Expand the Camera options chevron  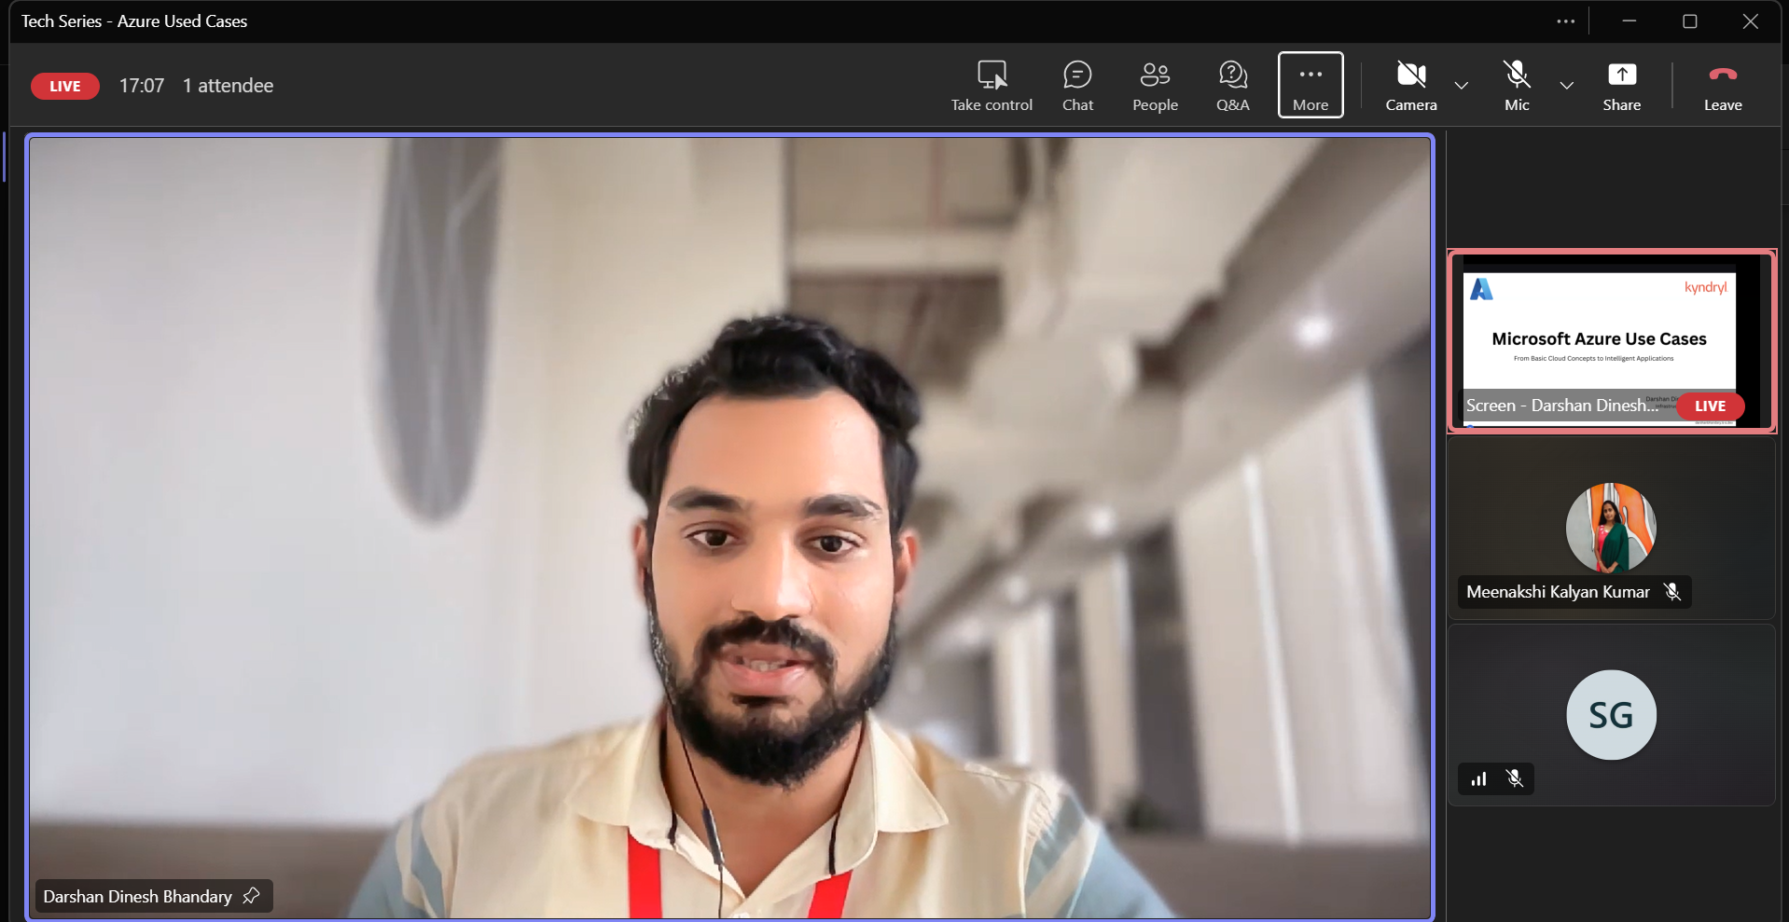[x=1462, y=86]
